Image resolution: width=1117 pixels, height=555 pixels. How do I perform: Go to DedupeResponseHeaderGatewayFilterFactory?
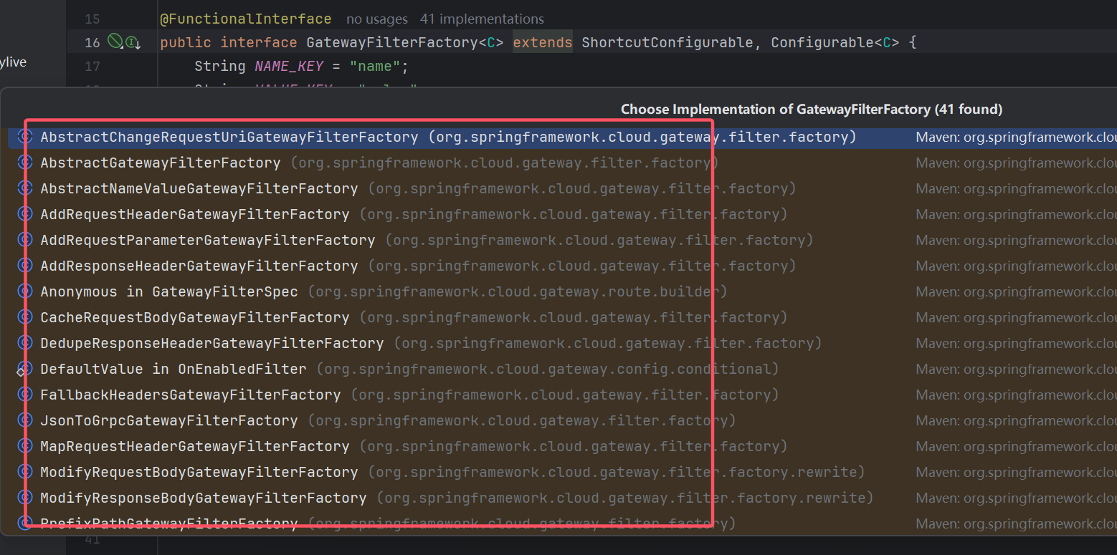[562, 343]
